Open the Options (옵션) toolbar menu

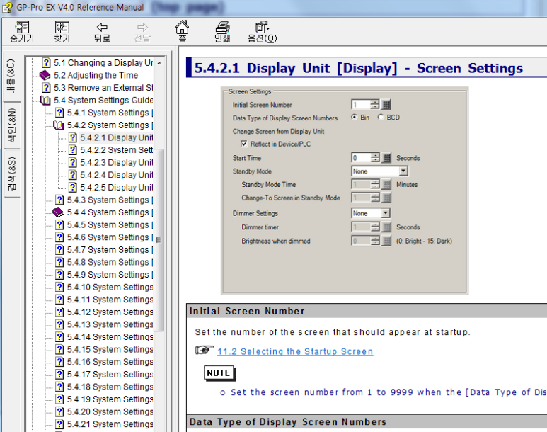pyautogui.click(x=263, y=27)
